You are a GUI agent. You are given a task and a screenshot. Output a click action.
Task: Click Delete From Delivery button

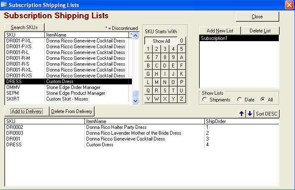pyautogui.click(x=72, y=111)
